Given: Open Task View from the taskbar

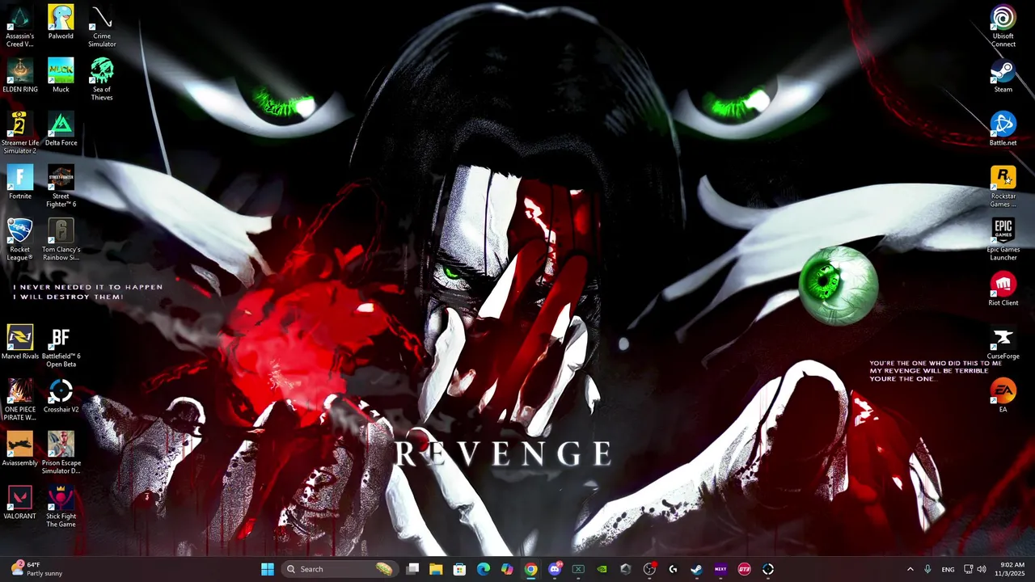Looking at the screenshot, I should [412, 569].
